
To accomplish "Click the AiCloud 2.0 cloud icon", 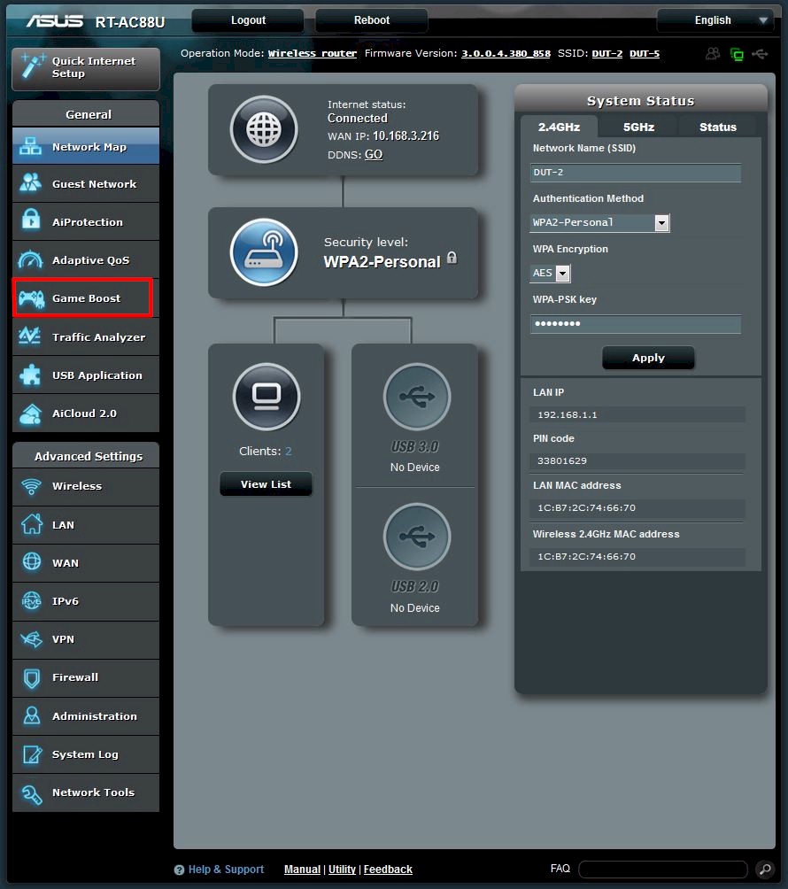I will click(31, 414).
